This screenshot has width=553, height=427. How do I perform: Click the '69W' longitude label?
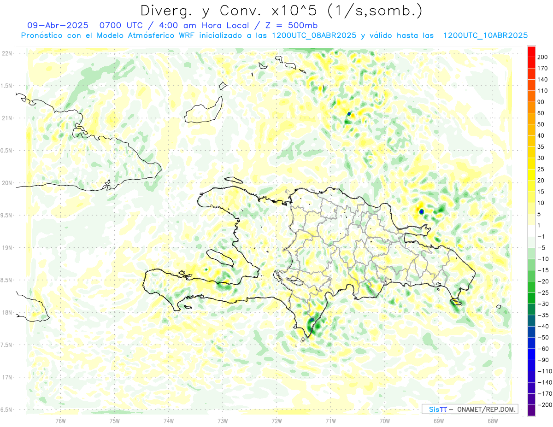pos(439,421)
